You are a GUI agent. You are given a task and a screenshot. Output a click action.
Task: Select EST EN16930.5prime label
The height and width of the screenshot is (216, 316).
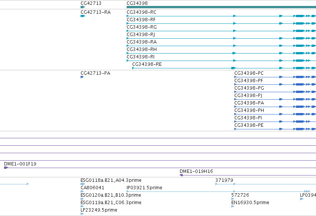point(250,203)
